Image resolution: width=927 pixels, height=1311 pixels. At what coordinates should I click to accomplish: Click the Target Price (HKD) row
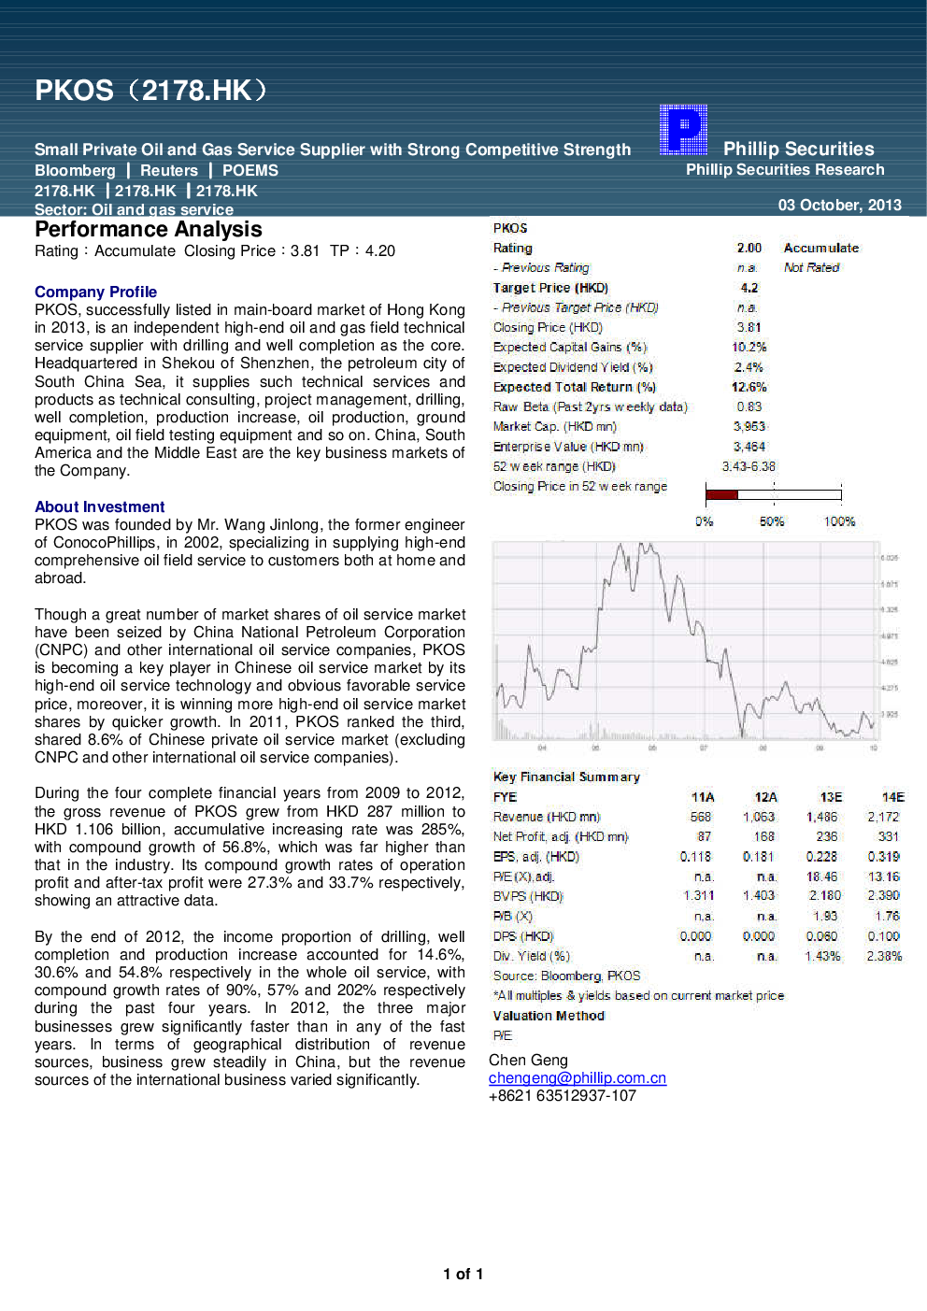click(550, 288)
